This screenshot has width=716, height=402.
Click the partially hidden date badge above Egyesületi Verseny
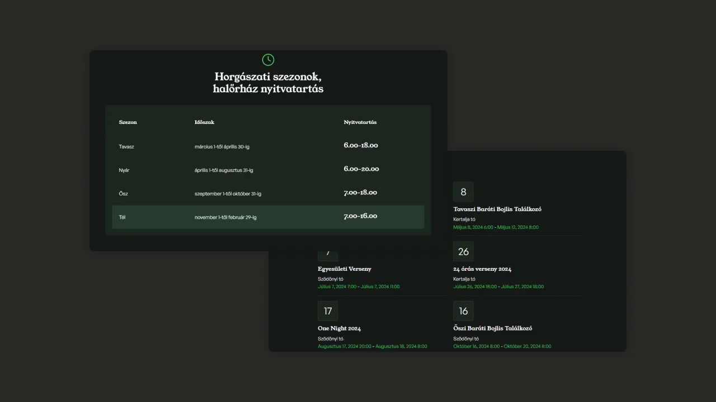click(x=328, y=255)
